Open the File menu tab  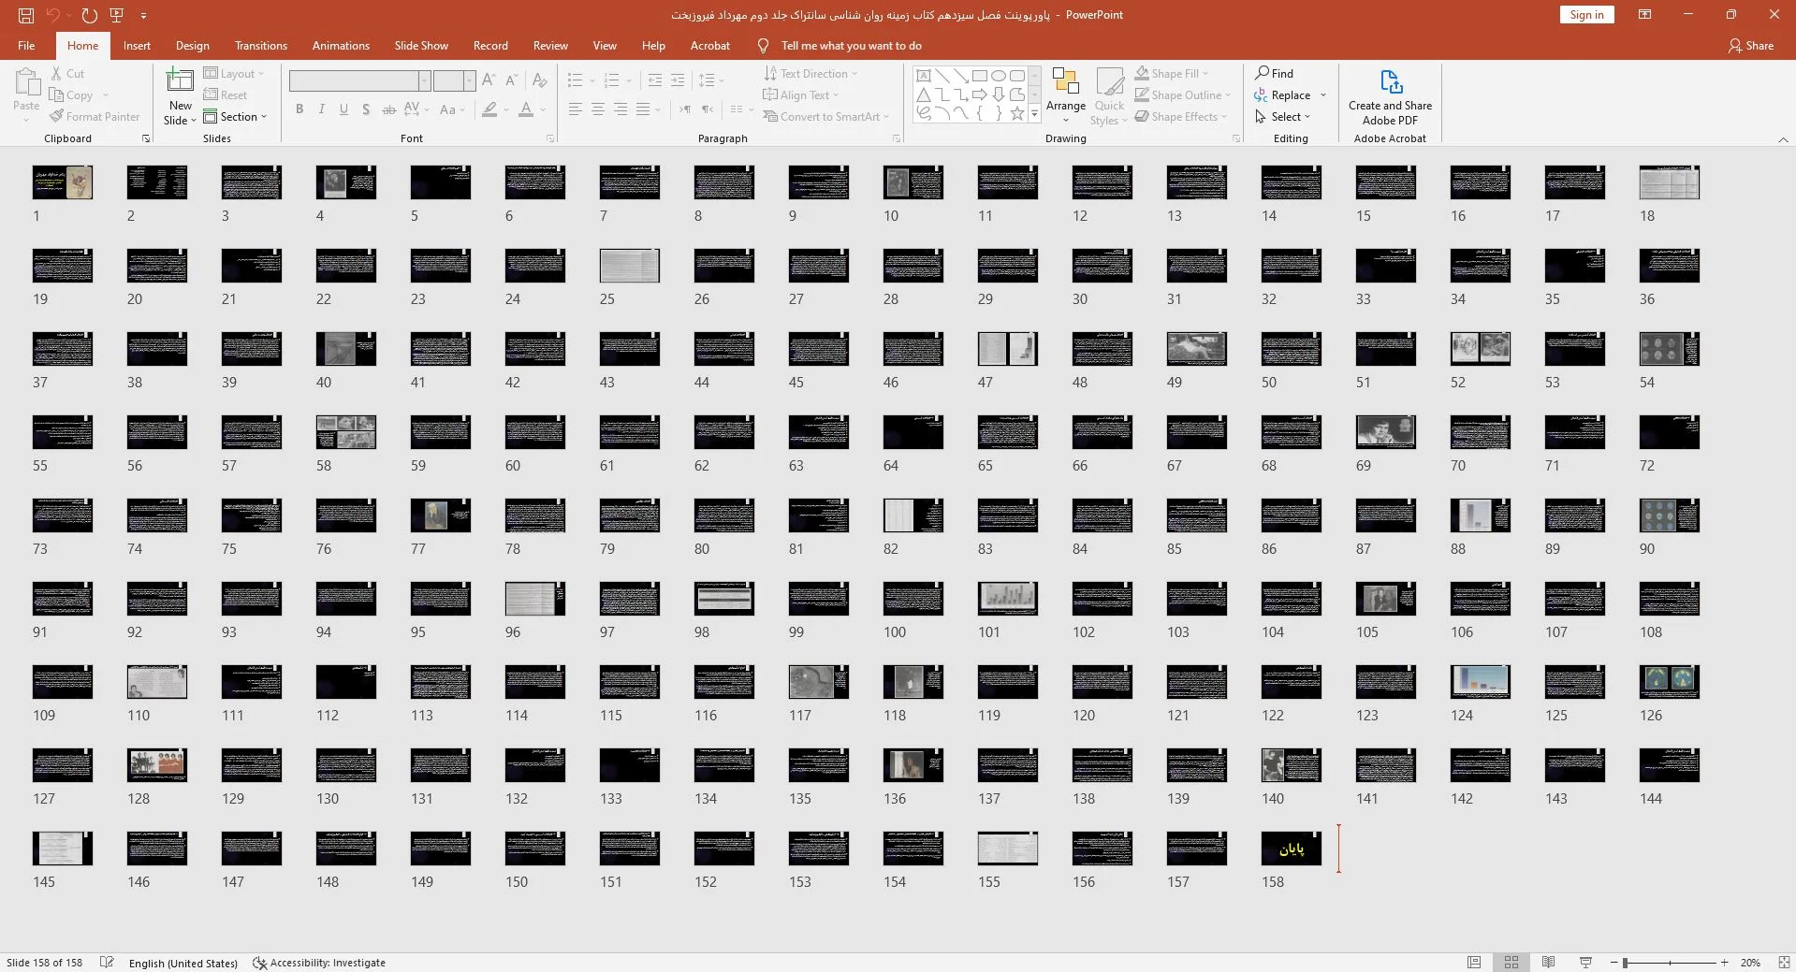(26, 46)
